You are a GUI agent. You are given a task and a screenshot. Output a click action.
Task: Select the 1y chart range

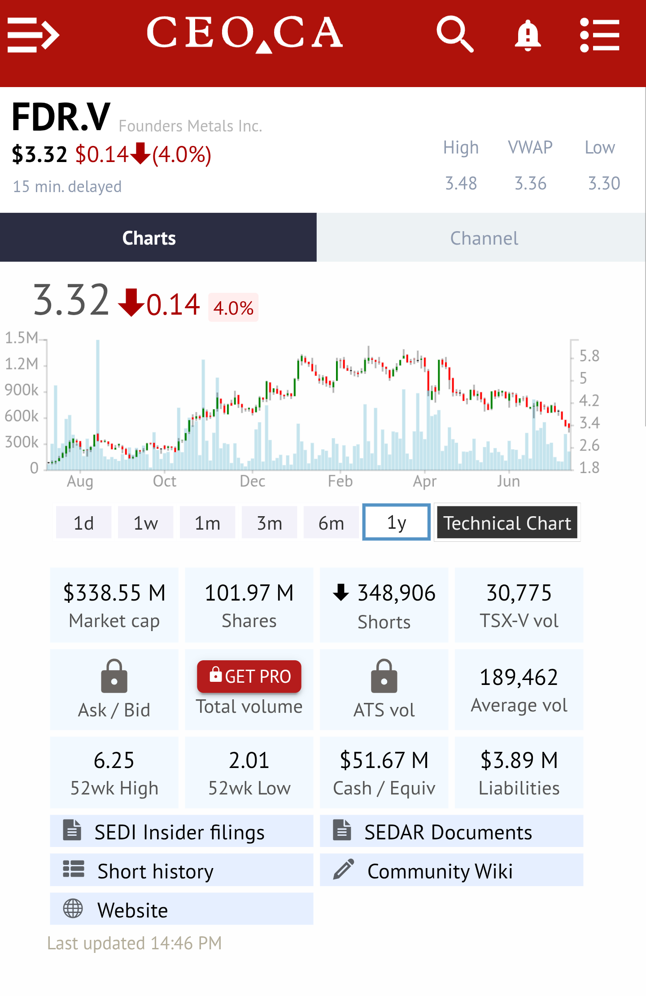(x=397, y=522)
